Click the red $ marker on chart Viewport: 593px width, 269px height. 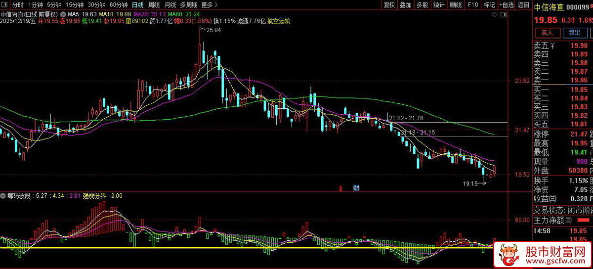pyautogui.click(x=341, y=188)
